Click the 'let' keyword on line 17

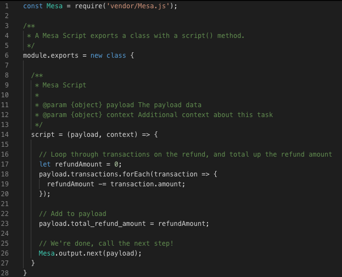45,164
